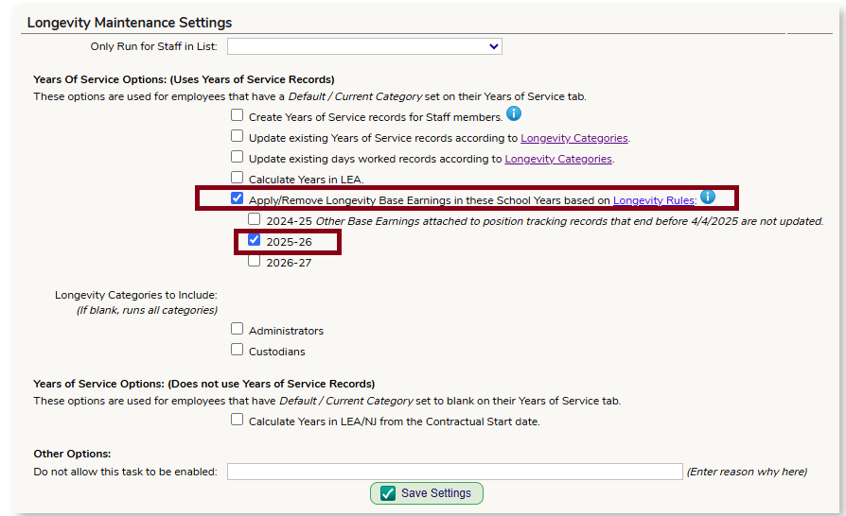Include the Administrators longevity category
This screenshot has width=846, height=516.
(237, 329)
